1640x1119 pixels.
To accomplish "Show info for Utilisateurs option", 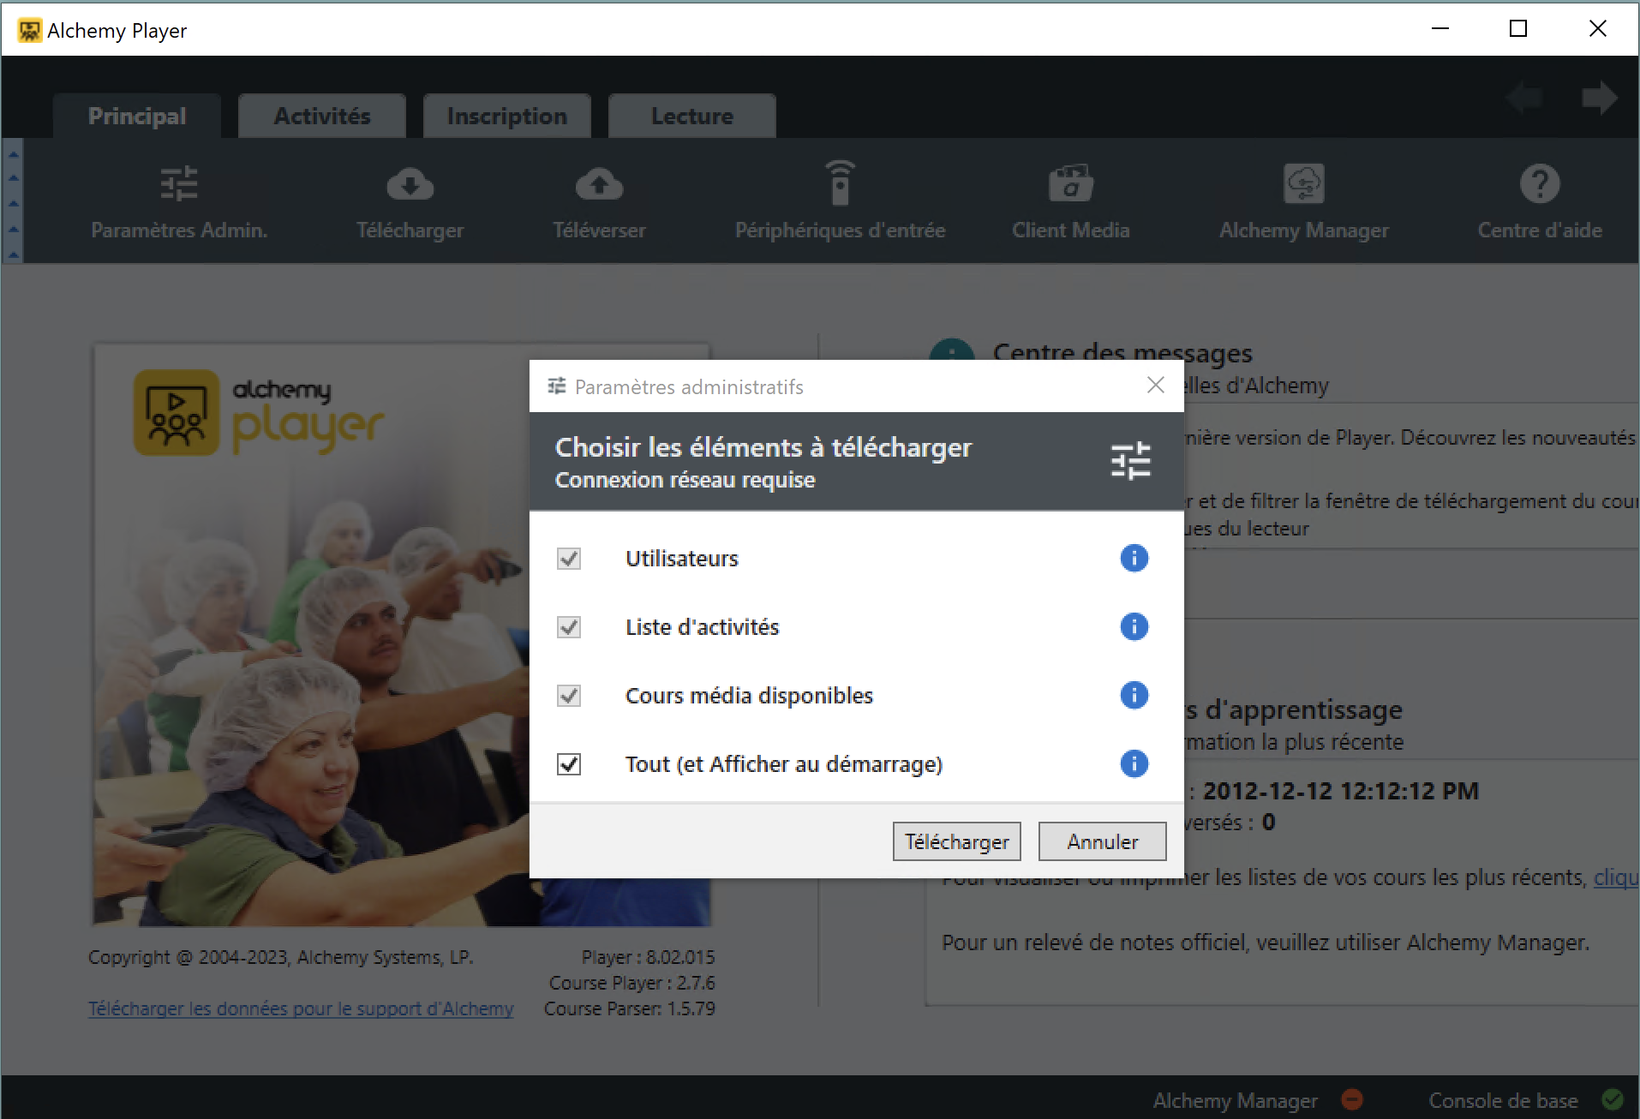I will [x=1134, y=559].
